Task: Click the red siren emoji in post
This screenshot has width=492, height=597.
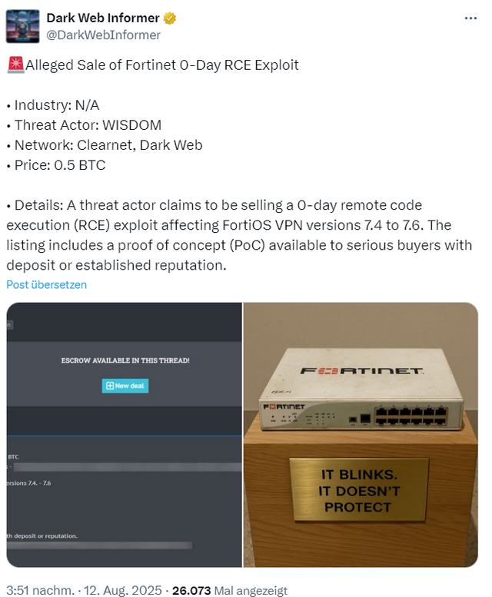Action: [15, 65]
